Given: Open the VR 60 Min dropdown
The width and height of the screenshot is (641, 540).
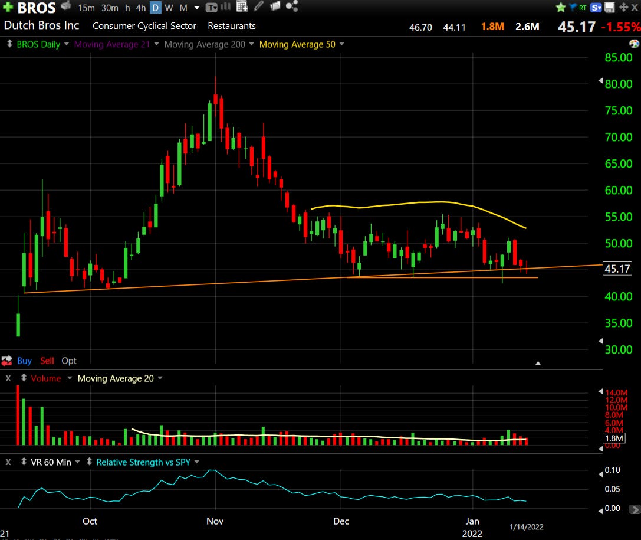Looking at the screenshot, I should (77, 462).
